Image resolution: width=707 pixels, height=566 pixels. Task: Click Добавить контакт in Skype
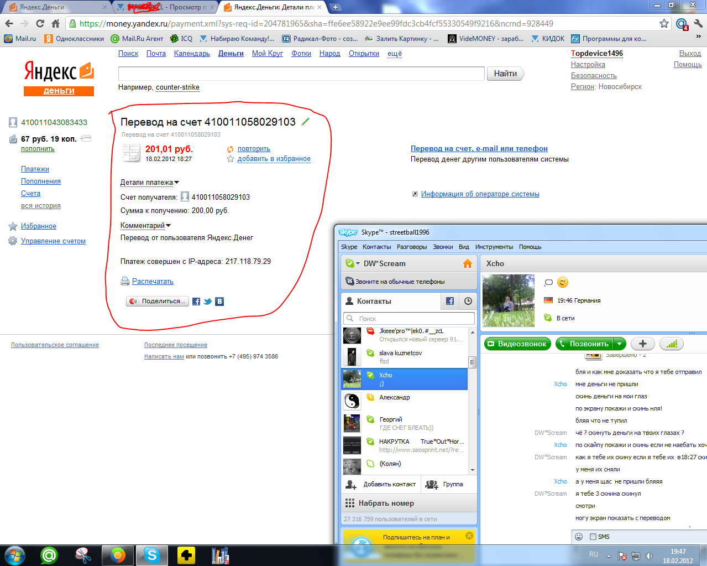tap(381, 484)
